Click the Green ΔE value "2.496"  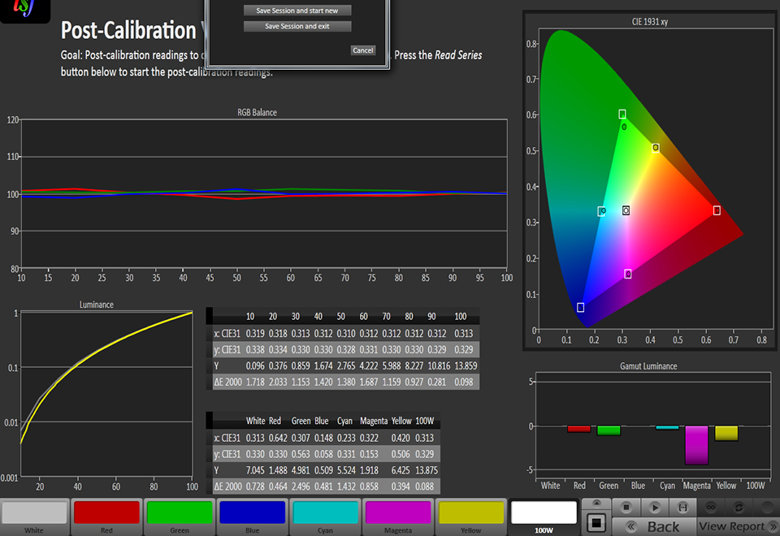pos(301,486)
